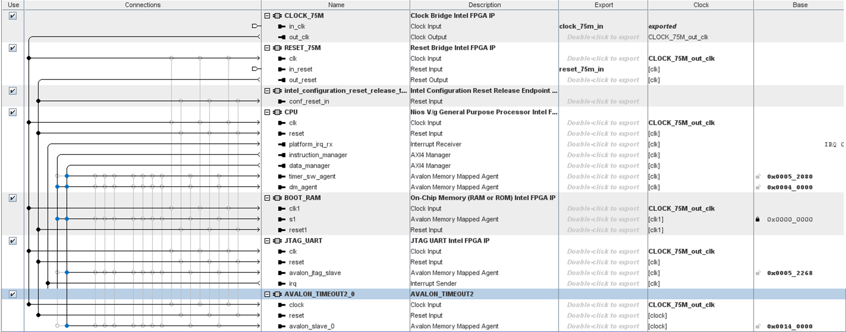Screen dimensions: 846x332
Task: Click the port arrow icon beside platform_irq_rx
Action: [x=282, y=144]
